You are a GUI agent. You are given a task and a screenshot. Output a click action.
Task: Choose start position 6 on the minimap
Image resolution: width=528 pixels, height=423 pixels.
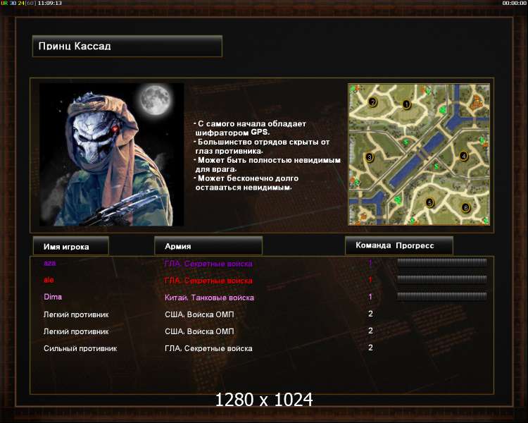[x=465, y=207]
